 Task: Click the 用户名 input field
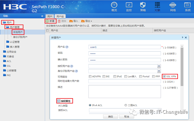125,47
